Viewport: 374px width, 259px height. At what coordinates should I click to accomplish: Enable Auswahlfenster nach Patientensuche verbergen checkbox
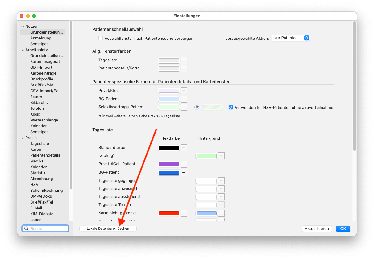[101, 38]
